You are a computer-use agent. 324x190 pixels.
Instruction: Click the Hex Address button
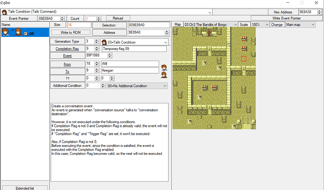coord(283,12)
